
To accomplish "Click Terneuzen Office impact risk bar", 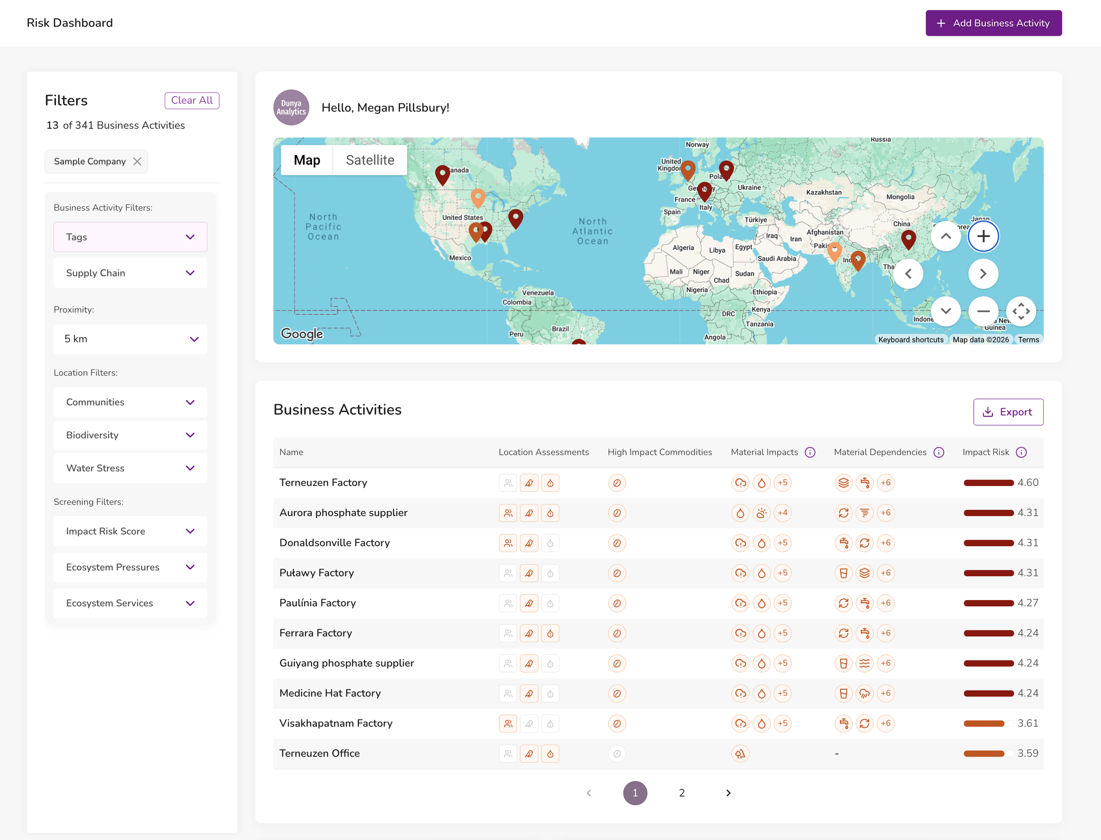I will tap(988, 754).
